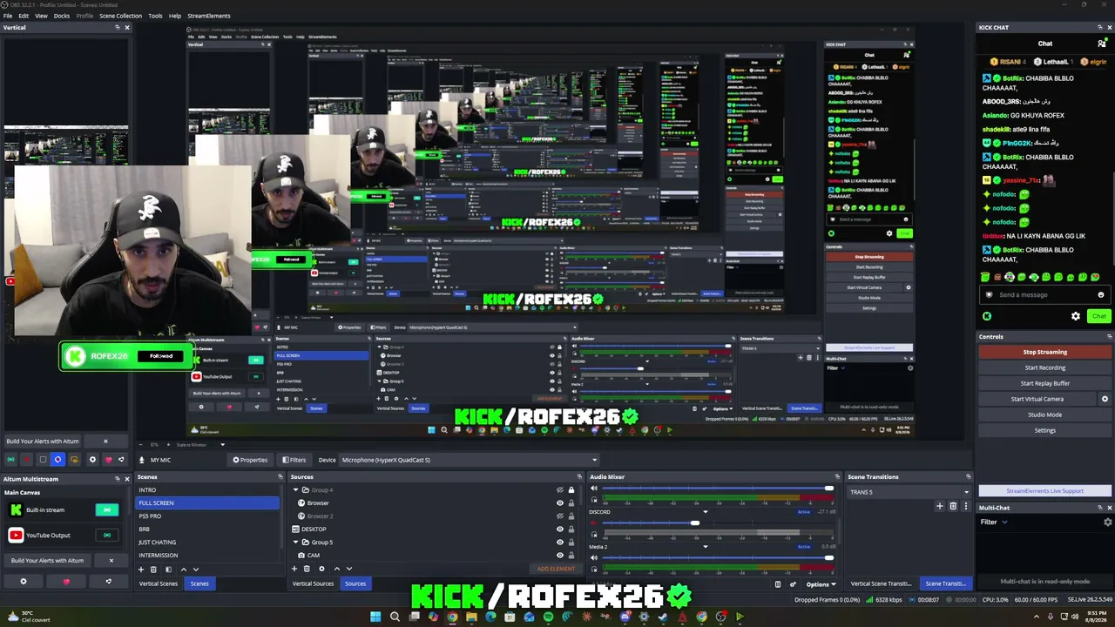The height and width of the screenshot is (627, 1115).
Task: Launch Windows Search from the taskbar
Action: pyautogui.click(x=395, y=617)
